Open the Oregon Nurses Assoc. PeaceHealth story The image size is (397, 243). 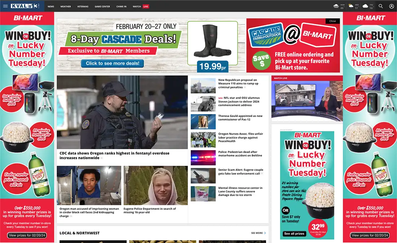click(240, 137)
